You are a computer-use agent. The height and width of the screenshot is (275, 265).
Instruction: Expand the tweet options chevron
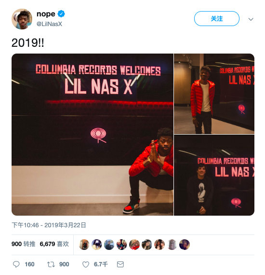coord(251,19)
